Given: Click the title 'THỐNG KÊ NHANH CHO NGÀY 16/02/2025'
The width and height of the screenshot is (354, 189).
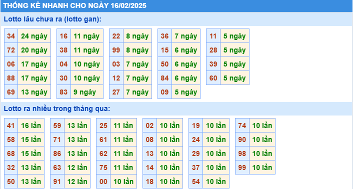Looking at the screenshot, I should point(74,5).
